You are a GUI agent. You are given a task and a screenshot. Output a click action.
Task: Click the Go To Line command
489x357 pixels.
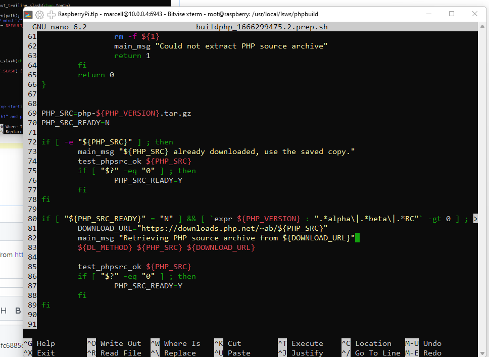(378, 352)
